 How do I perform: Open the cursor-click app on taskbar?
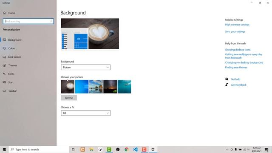click(100, 149)
